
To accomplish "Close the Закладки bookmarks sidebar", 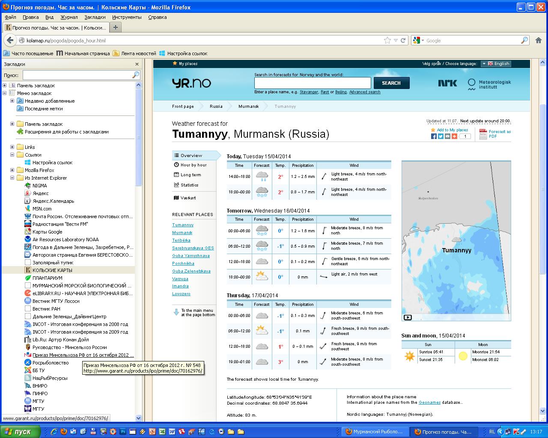I will click(137, 64).
